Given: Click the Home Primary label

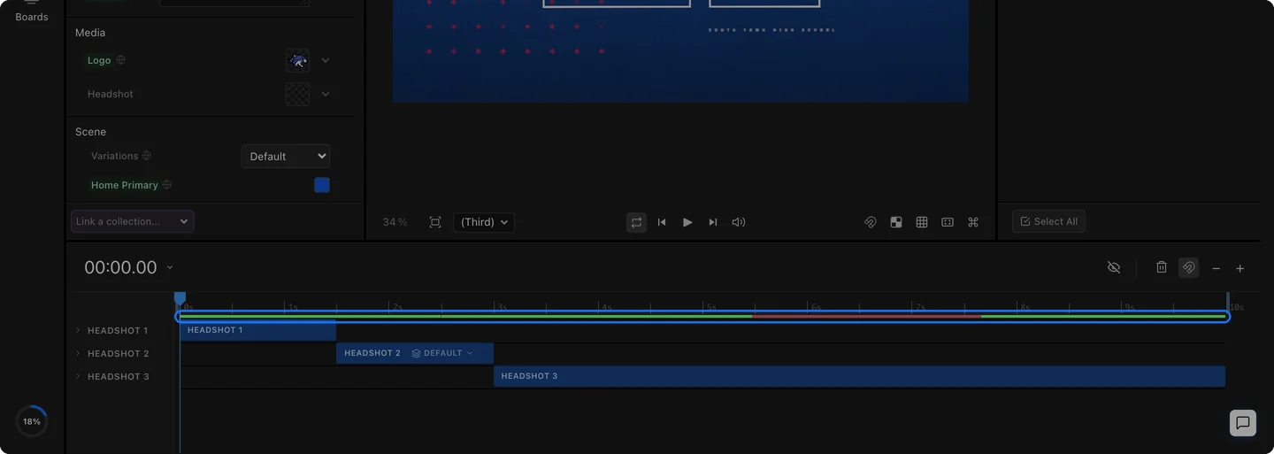Looking at the screenshot, I should point(125,185).
